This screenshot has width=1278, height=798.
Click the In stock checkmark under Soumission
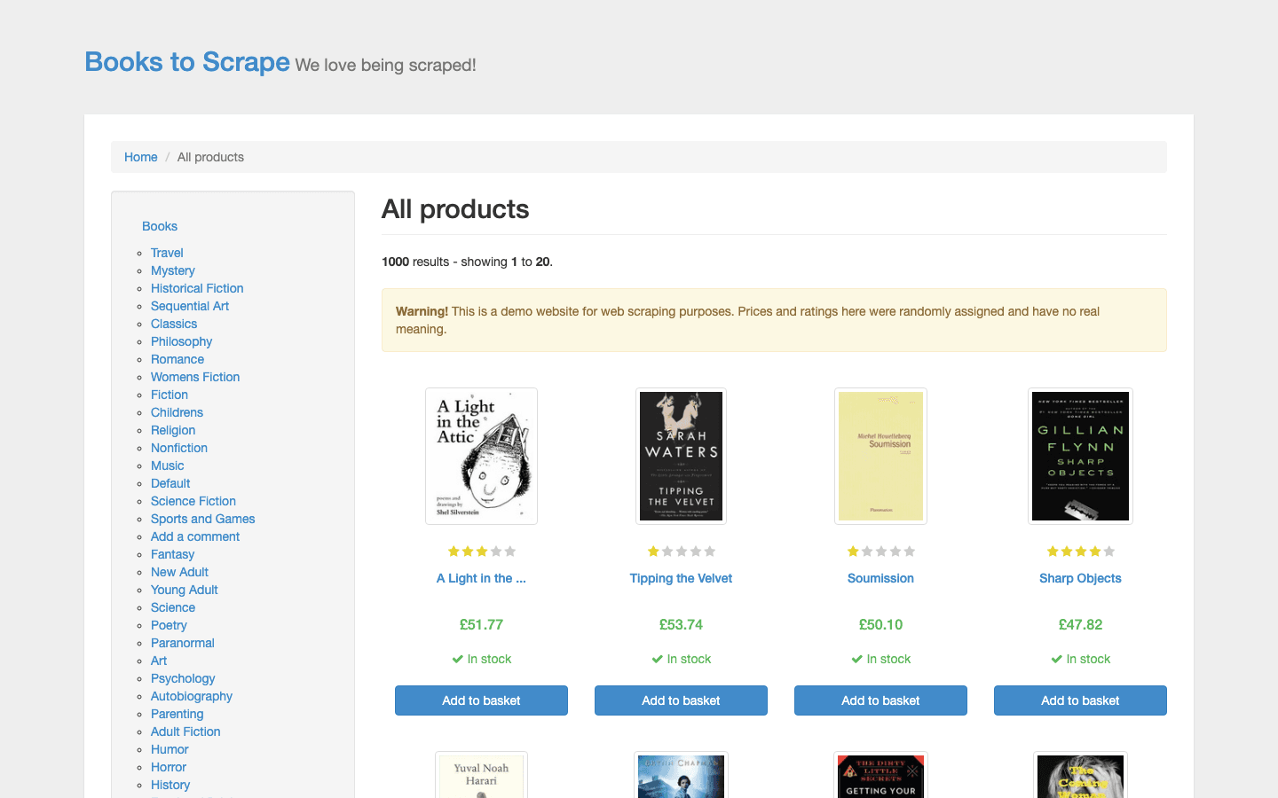[855, 659]
